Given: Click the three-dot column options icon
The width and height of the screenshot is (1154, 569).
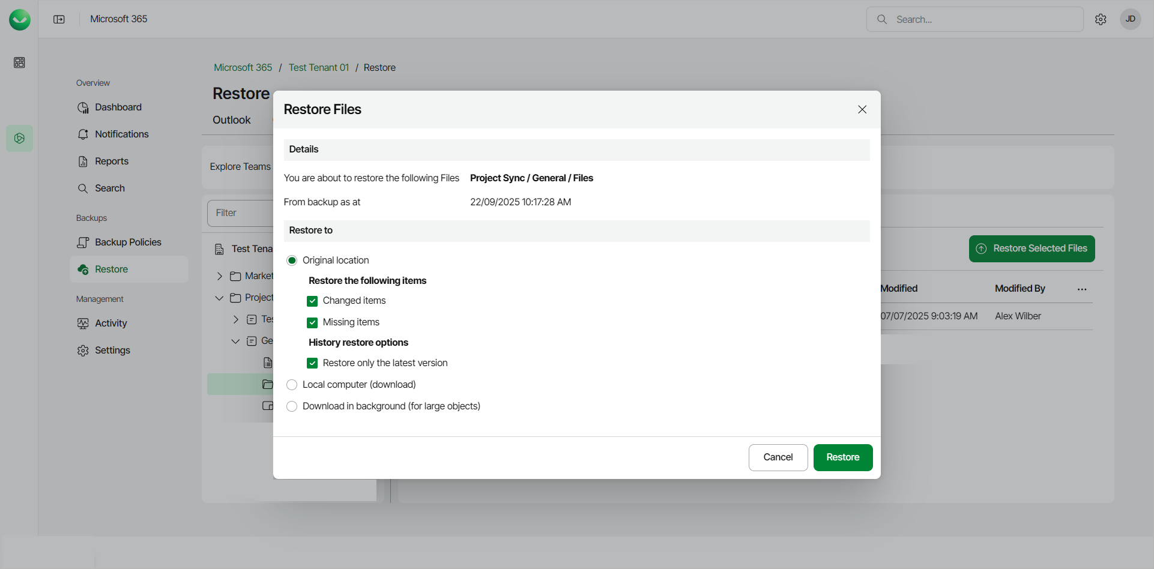Looking at the screenshot, I should coord(1082,289).
